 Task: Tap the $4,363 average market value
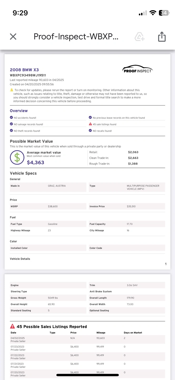[x=36, y=163]
